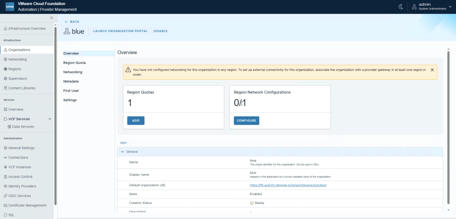The height and width of the screenshot is (219, 456).
Task: Open Infrastructure Overview from sidebar
Action: 27,28
